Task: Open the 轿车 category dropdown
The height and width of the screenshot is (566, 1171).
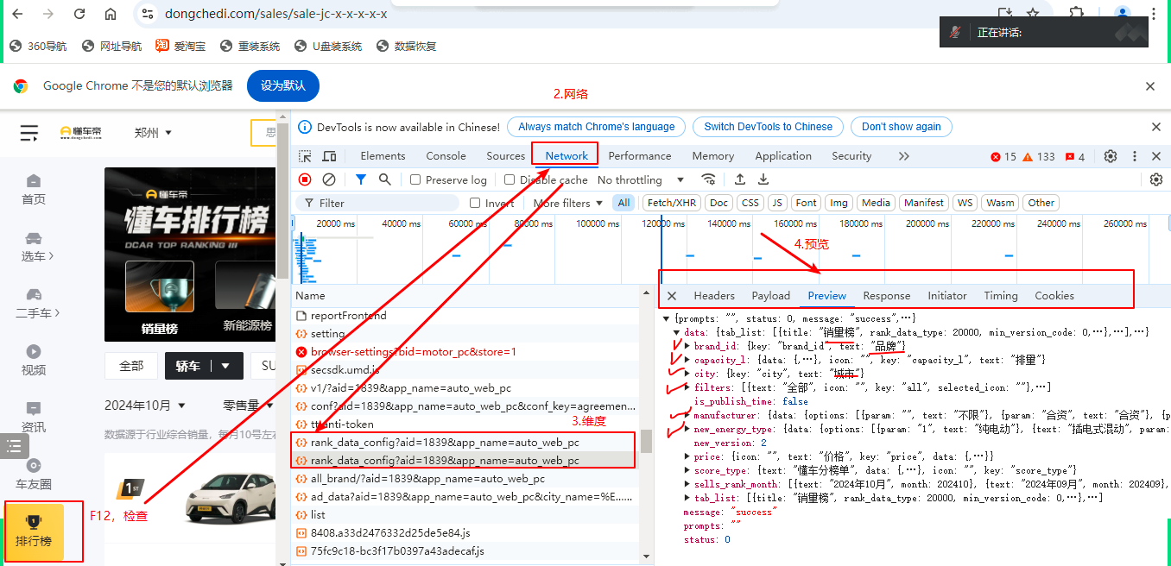Action: pyautogui.click(x=204, y=366)
